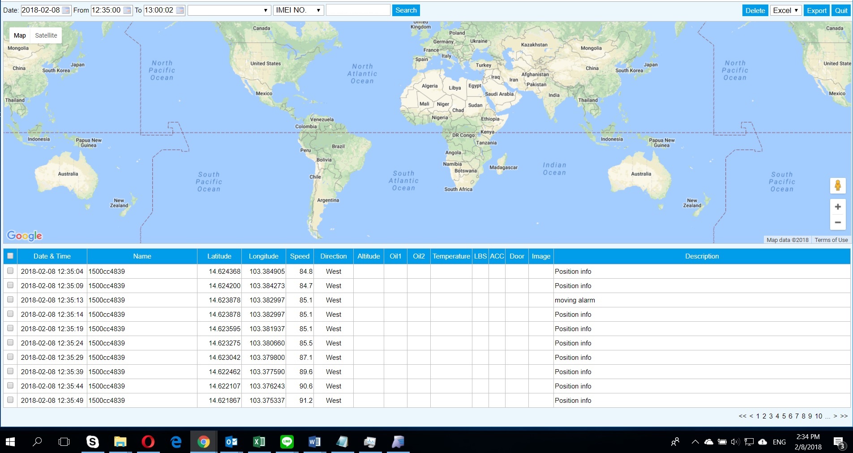853x453 pixels.
Task: Check the row for 12:35:29
Action: tap(10, 357)
